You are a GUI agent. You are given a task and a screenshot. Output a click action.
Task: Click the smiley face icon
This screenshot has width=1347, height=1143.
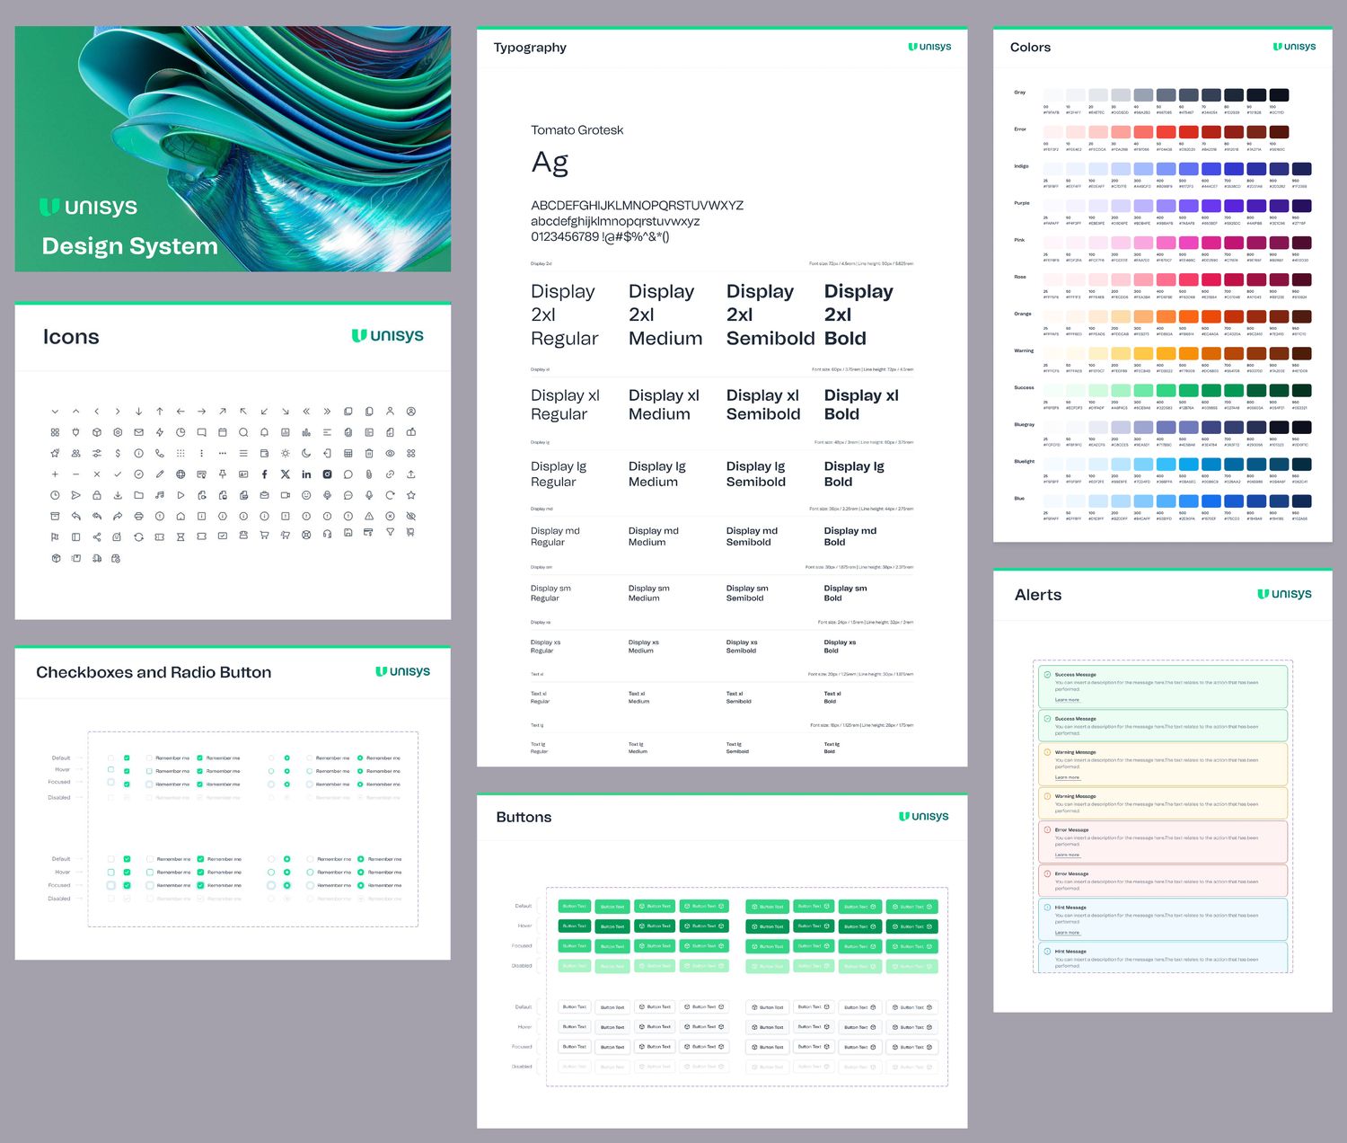tap(306, 495)
